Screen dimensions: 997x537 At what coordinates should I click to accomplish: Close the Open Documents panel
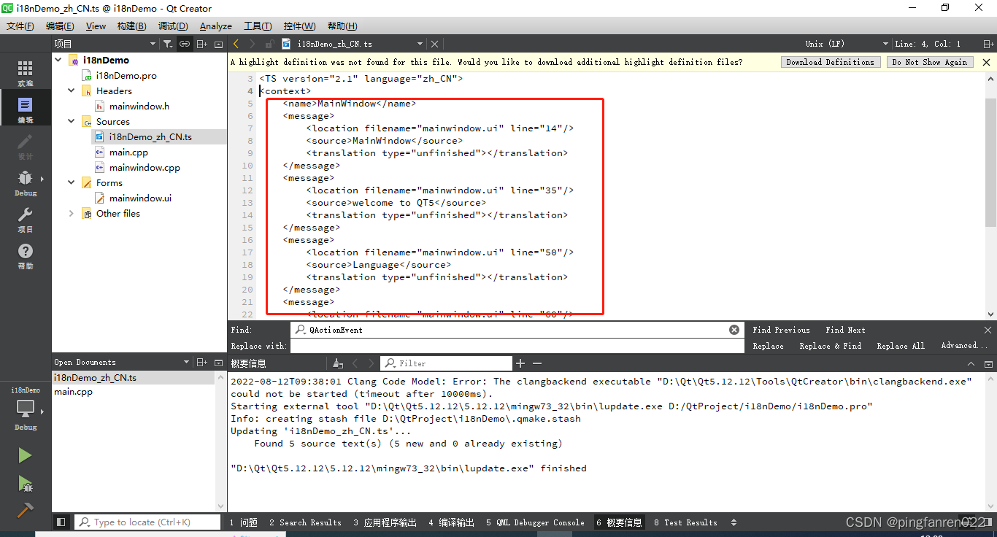[x=218, y=363]
